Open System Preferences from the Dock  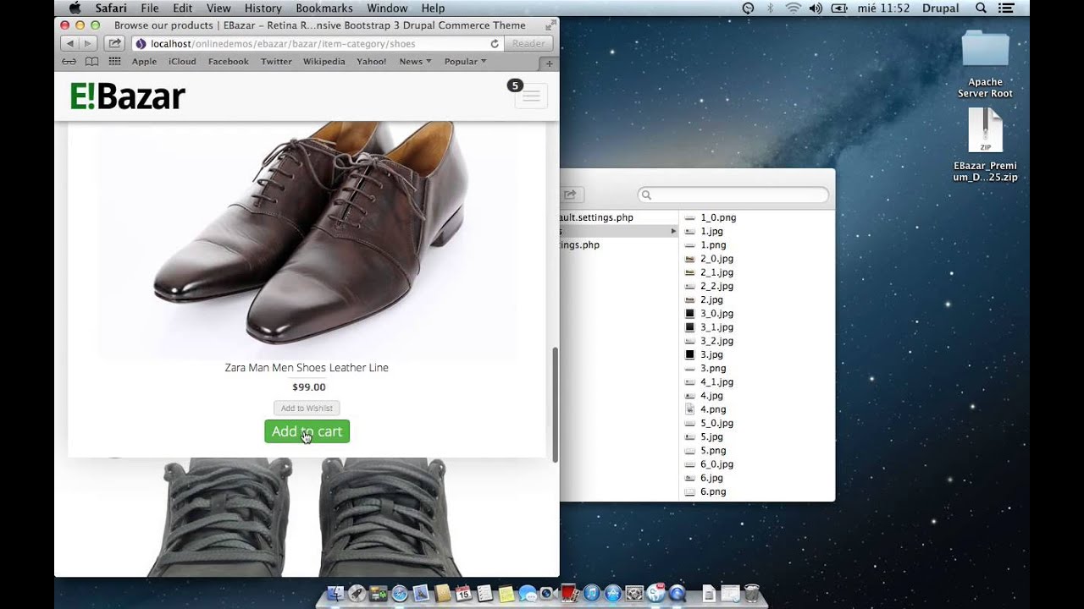[x=634, y=594]
